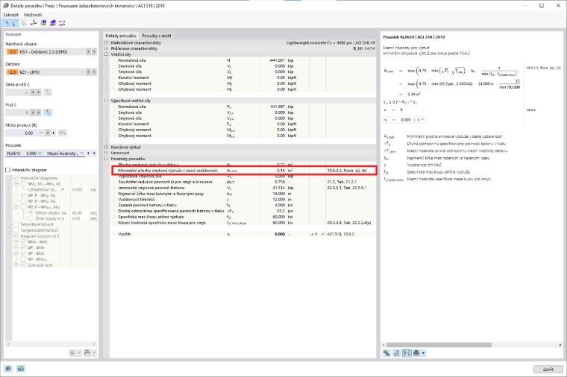Click the scroll right arrow of the formula panel
Image resolution: width=567 pixels, height=377 pixels.
click(560, 344)
